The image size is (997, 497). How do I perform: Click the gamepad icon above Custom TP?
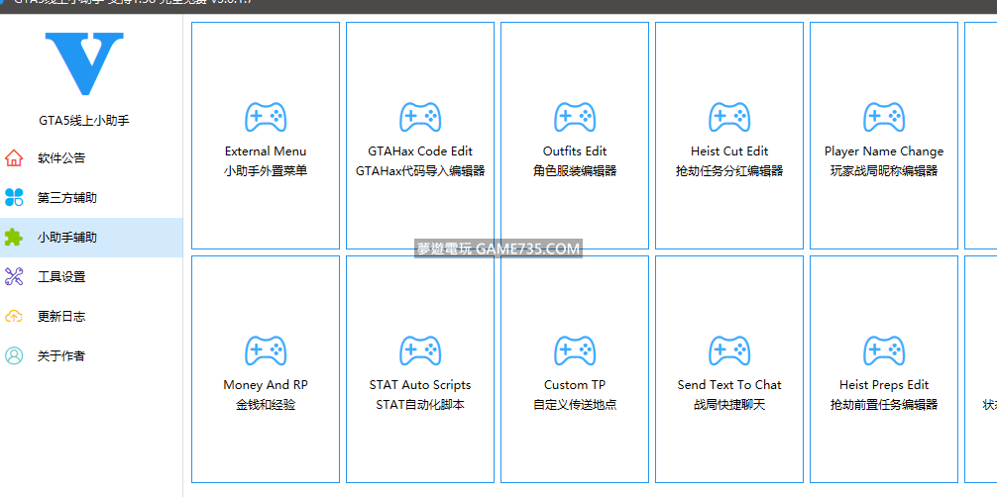click(575, 350)
